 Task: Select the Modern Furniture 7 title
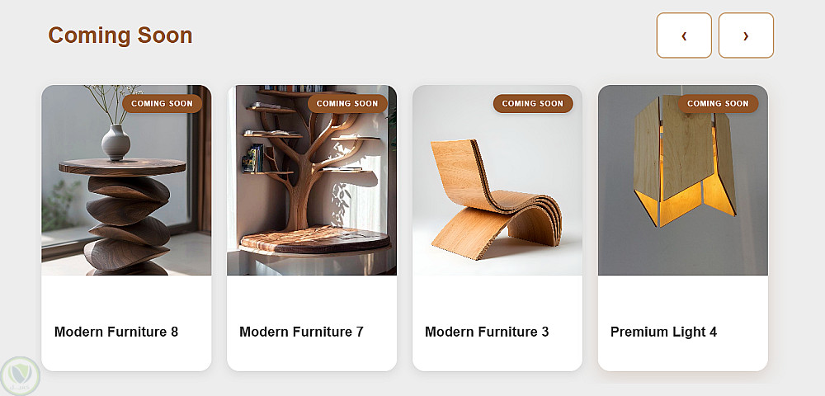click(x=301, y=332)
